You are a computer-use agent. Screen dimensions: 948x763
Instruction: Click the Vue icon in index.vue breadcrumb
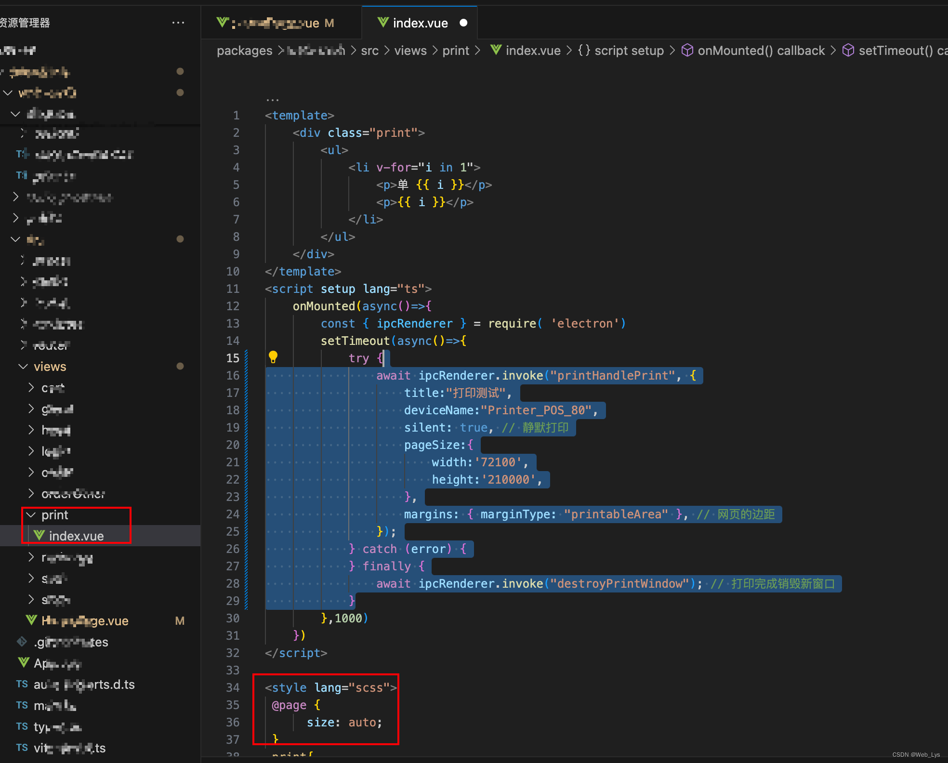point(496,50)
